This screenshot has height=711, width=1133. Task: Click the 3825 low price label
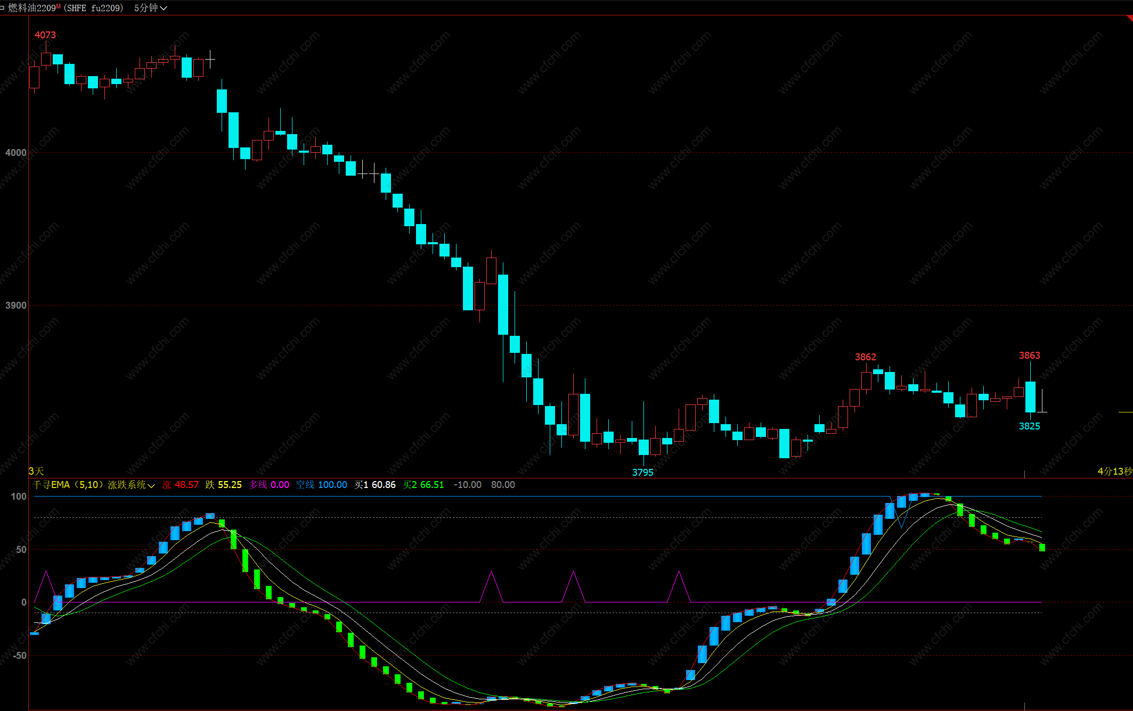pyautogui.click(x=1029, y=426)
